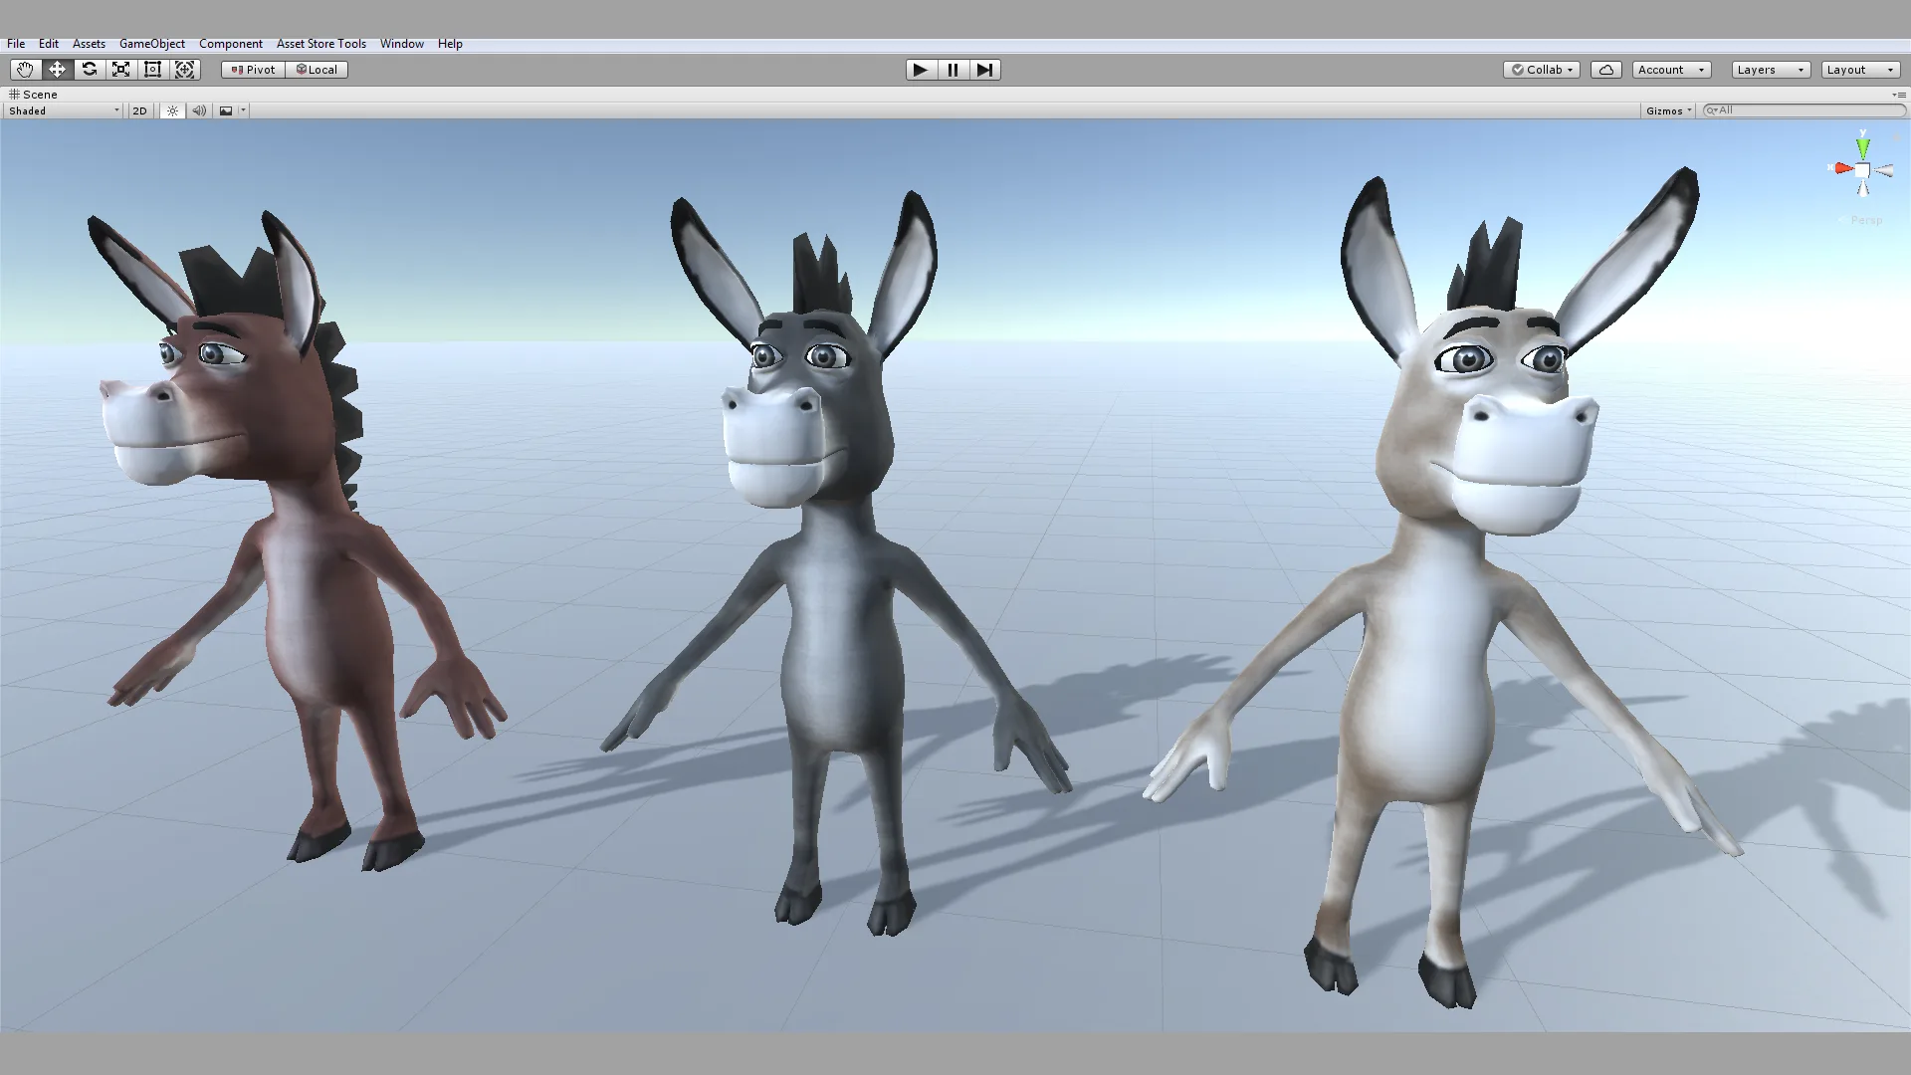Toggle Persp projection label

1866,220
